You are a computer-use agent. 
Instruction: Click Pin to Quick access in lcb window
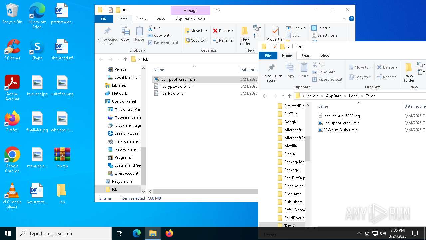(x=107, y=36)
